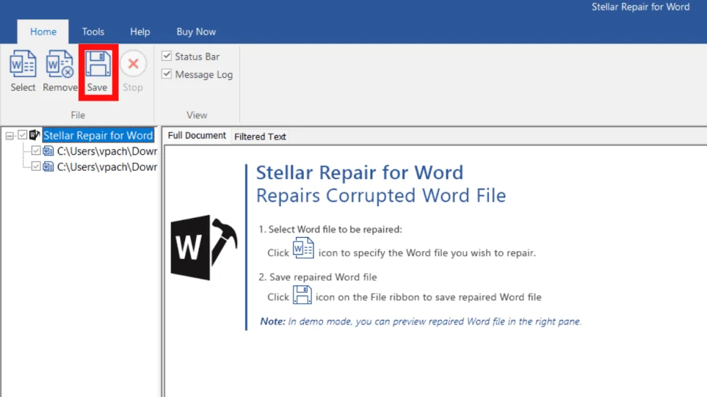707x397 pixels.
Task: Uncheck the Message Log option
Action: [166, 74]
